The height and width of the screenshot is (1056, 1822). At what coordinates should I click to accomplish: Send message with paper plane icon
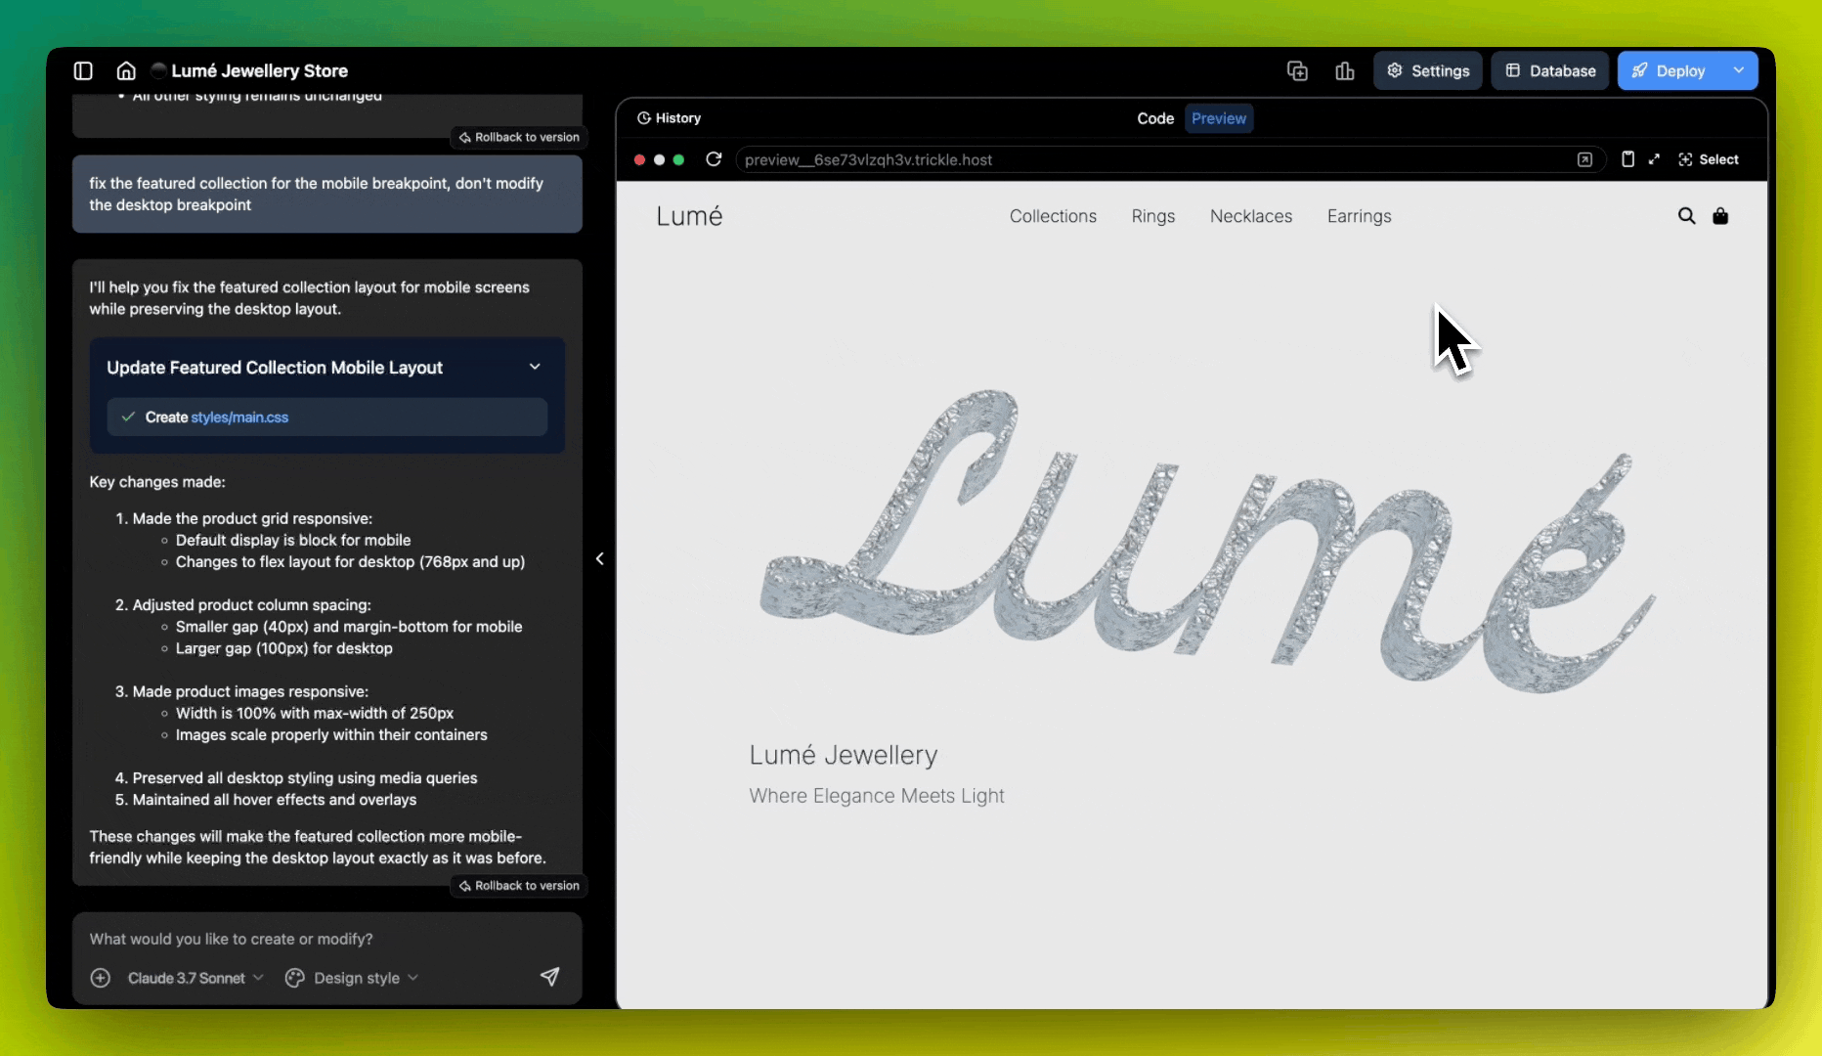(x=550, y=977)
